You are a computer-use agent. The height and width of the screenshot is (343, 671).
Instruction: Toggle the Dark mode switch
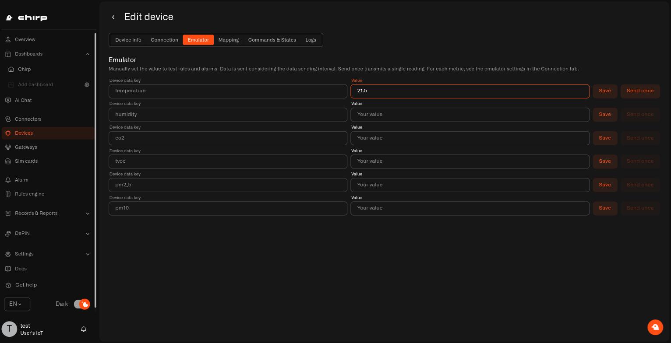[82, 304]
